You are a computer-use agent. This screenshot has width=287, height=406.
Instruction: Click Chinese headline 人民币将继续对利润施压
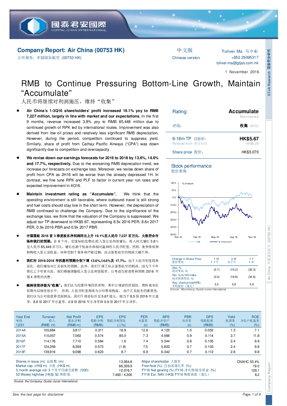pyautogui.click(x=68, y=102)
